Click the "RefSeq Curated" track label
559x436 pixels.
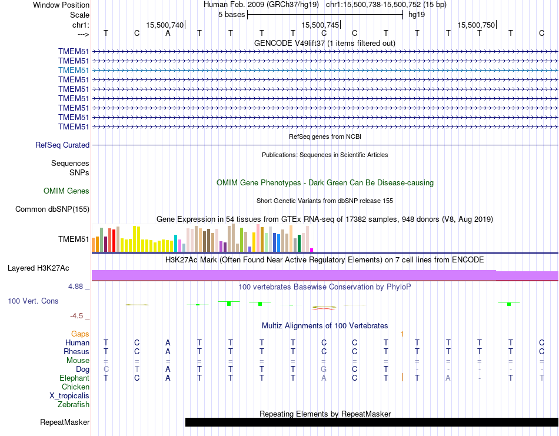(x=62, y=145)
